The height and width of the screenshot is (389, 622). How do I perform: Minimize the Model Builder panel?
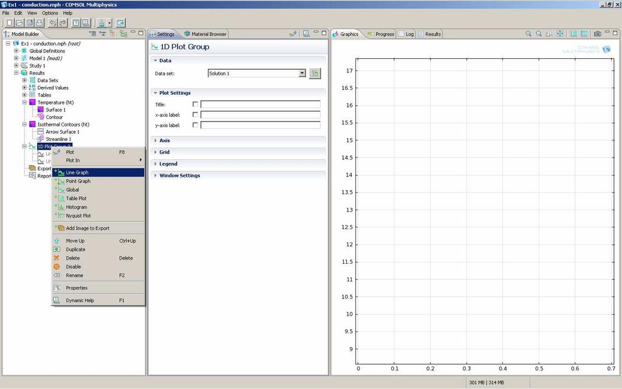point(133,32)
